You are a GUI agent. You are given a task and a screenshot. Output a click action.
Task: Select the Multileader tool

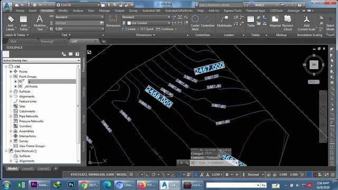coord(224,21)
